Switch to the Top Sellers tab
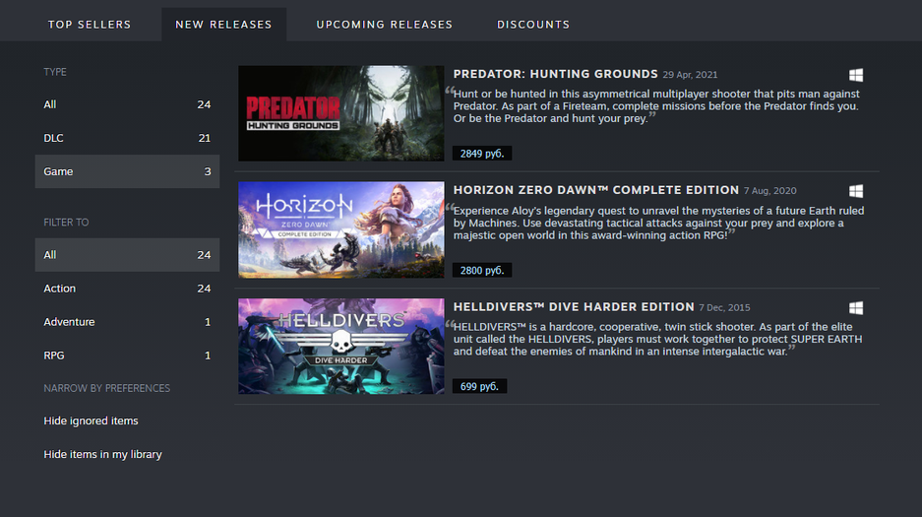The image size is (922, 517). click(x=90, y=24)
